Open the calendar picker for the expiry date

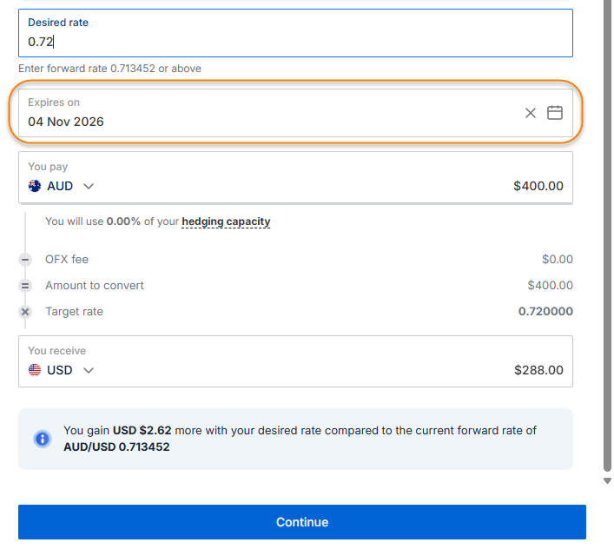[554, 113]
